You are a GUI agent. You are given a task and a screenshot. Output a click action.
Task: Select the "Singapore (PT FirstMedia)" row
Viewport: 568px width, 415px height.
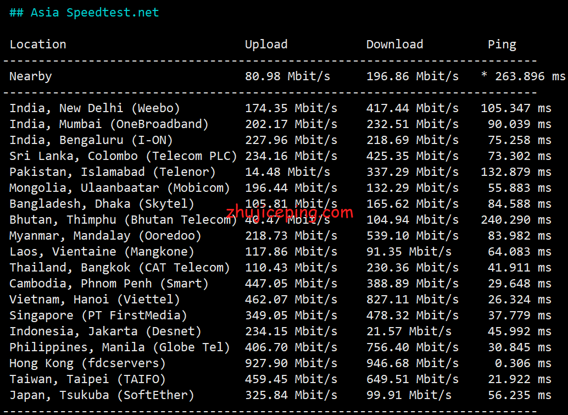click(x=98, y=316)
